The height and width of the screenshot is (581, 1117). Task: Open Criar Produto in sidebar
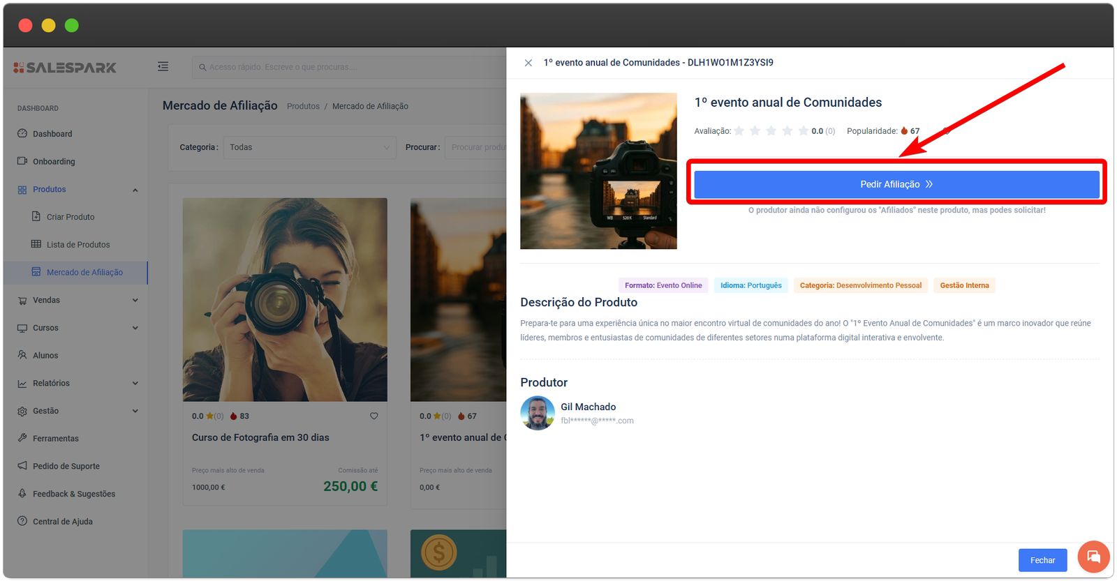(70, 217)
